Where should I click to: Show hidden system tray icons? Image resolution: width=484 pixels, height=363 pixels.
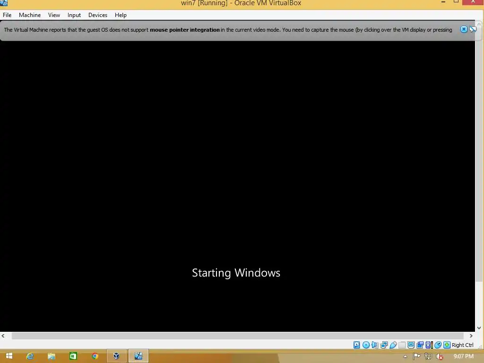[405, 356]
